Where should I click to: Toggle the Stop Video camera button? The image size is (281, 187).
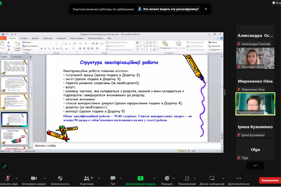tap(34, 178)
